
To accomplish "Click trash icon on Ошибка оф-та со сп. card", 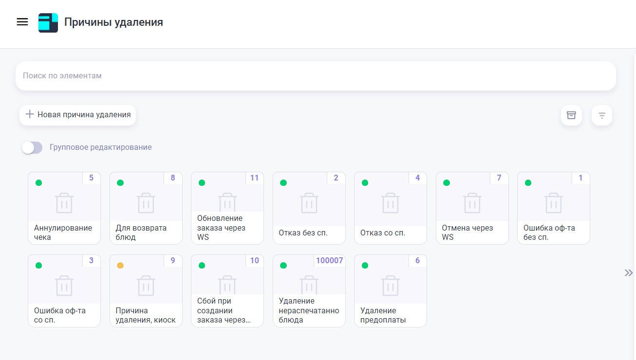I will point(64,286).
